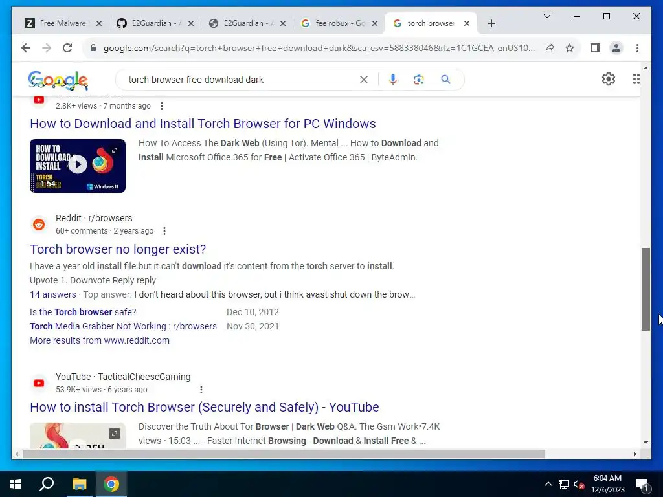Click scroll right arrow of horizontal scrollbar
The image size is (663, 497).
click(x=635, y=454)
